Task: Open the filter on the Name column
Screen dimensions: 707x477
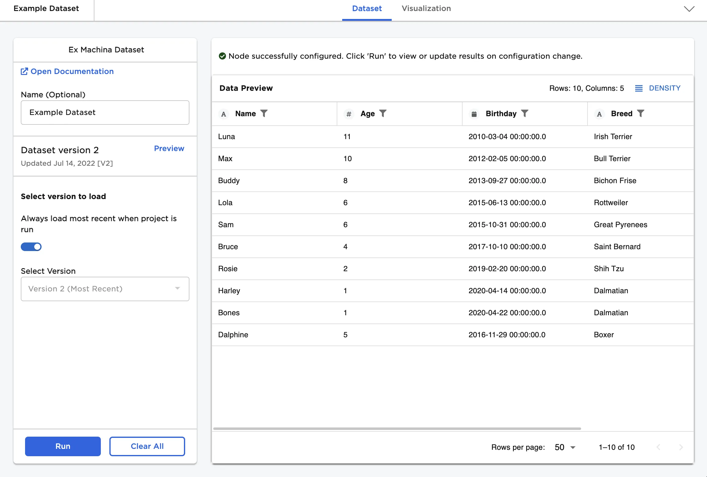Action: (264, 113)
